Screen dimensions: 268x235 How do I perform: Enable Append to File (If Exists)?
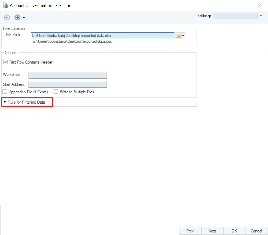5,92
